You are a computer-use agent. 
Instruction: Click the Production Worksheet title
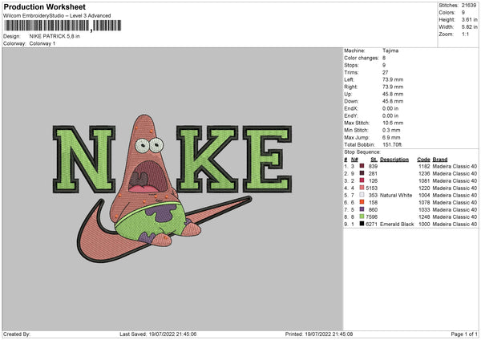pos(44,6)
